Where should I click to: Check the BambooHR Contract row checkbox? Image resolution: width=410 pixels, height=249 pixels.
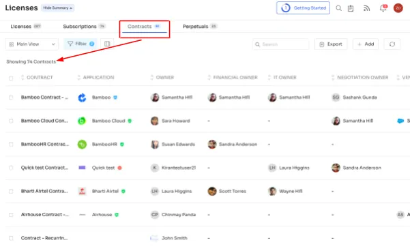(x=11, y=145)
